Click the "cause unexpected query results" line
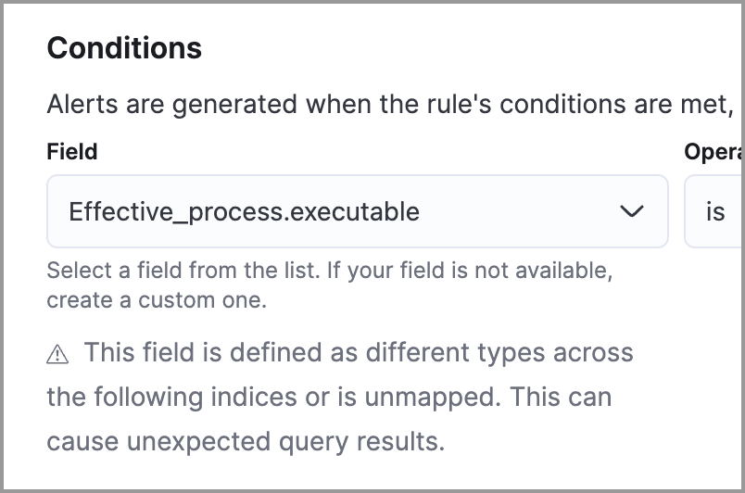This screenshot has width=745, height=493. click(246, 440)
